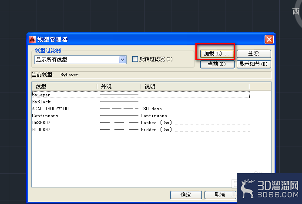The height and width of the screenshot is (204, 302).
Task: Click the 加载(L)... load button
Action: pyautogui.click(x=217, y=54)
